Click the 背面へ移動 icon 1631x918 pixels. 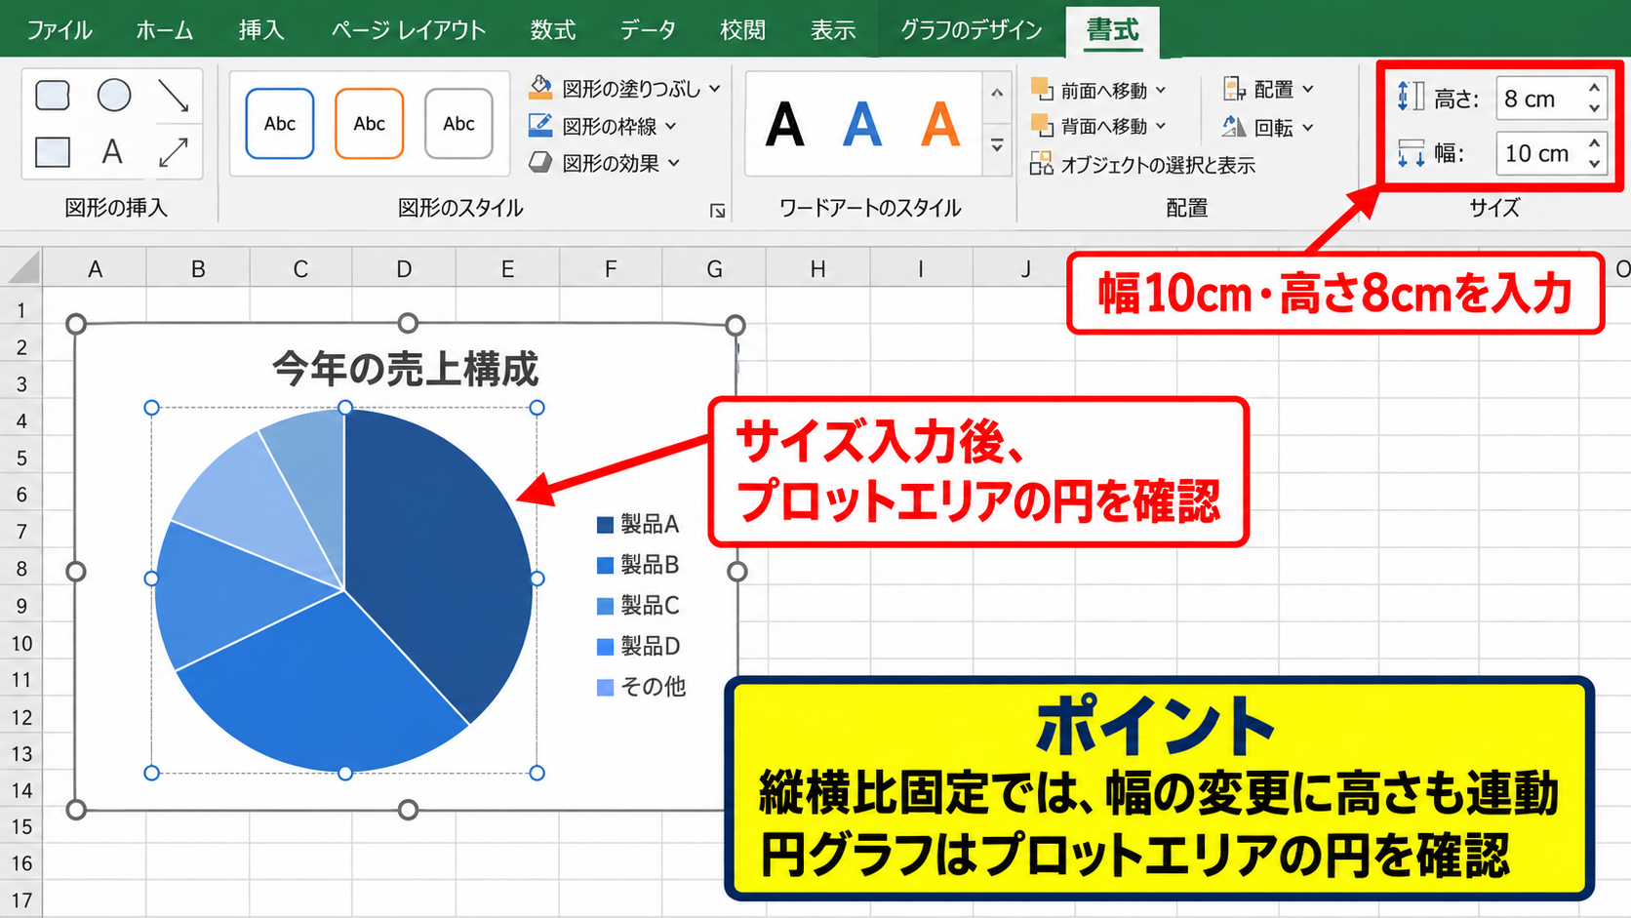point(1042,126)
